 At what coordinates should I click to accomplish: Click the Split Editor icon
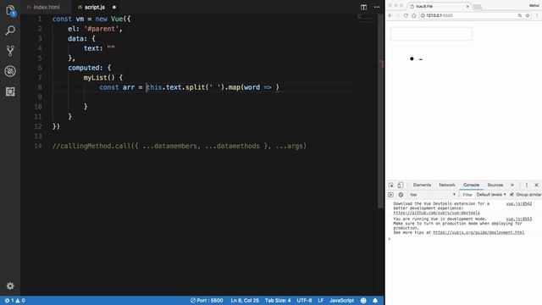363,7
